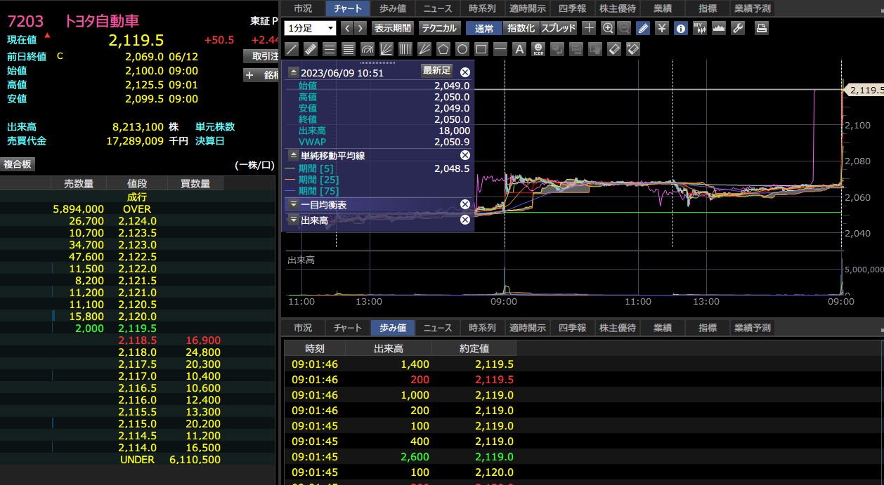Toggle the info display icon

(x=680, y=28)
